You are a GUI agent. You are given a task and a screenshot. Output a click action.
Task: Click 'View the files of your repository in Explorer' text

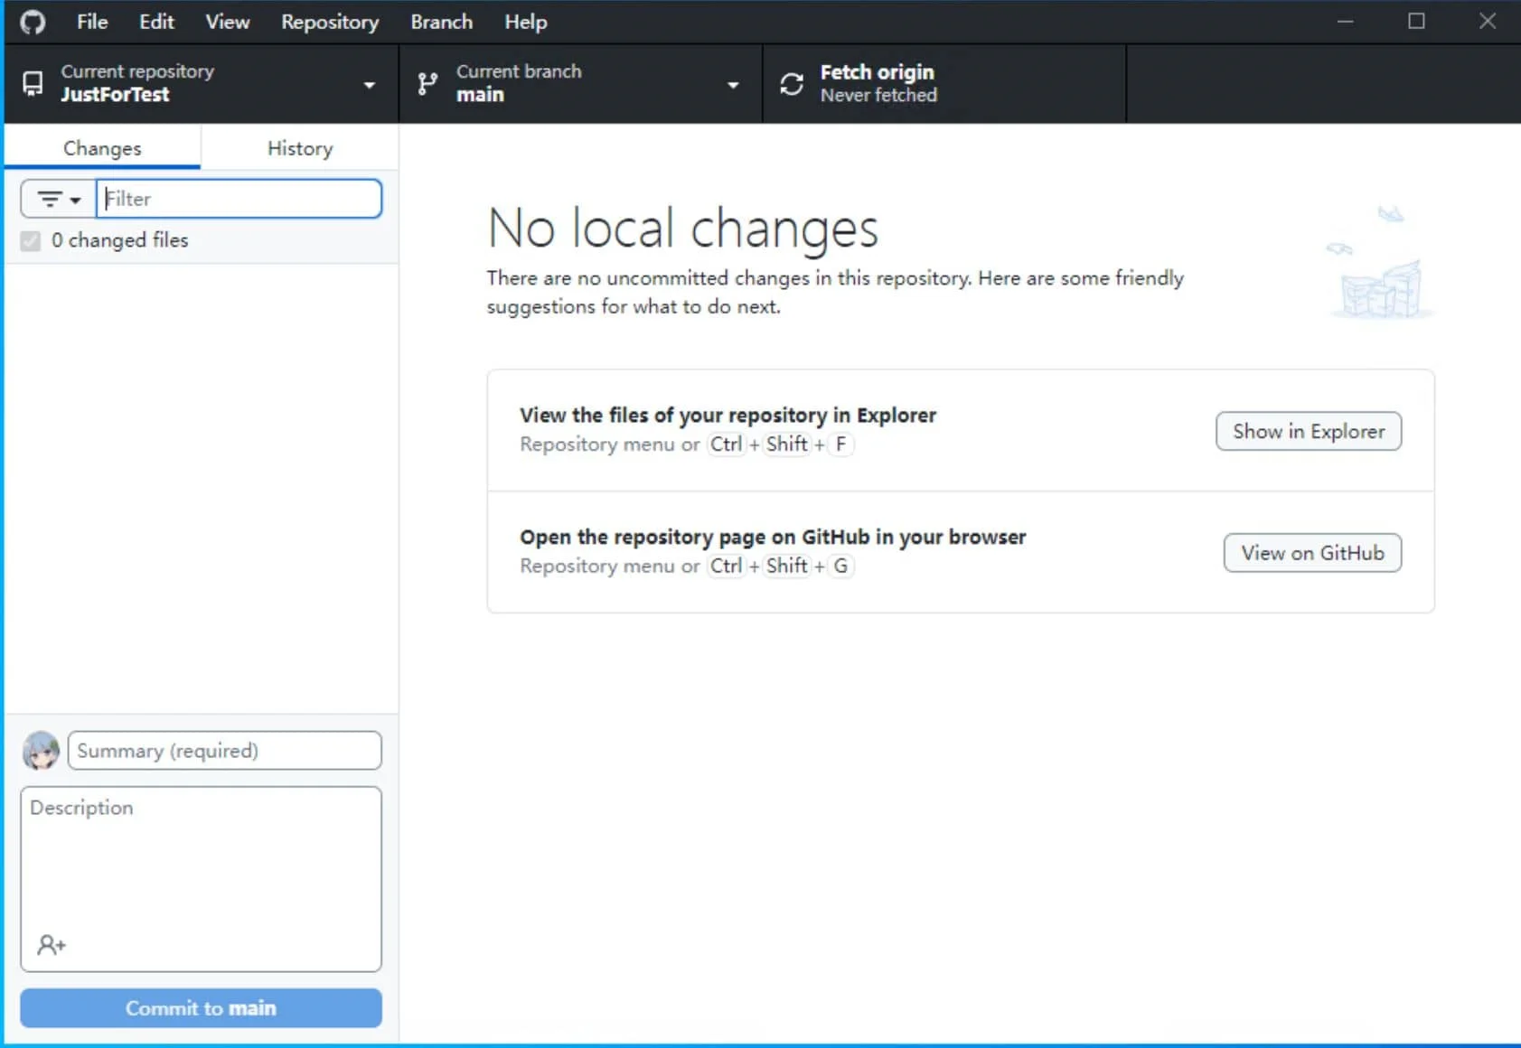728,415
